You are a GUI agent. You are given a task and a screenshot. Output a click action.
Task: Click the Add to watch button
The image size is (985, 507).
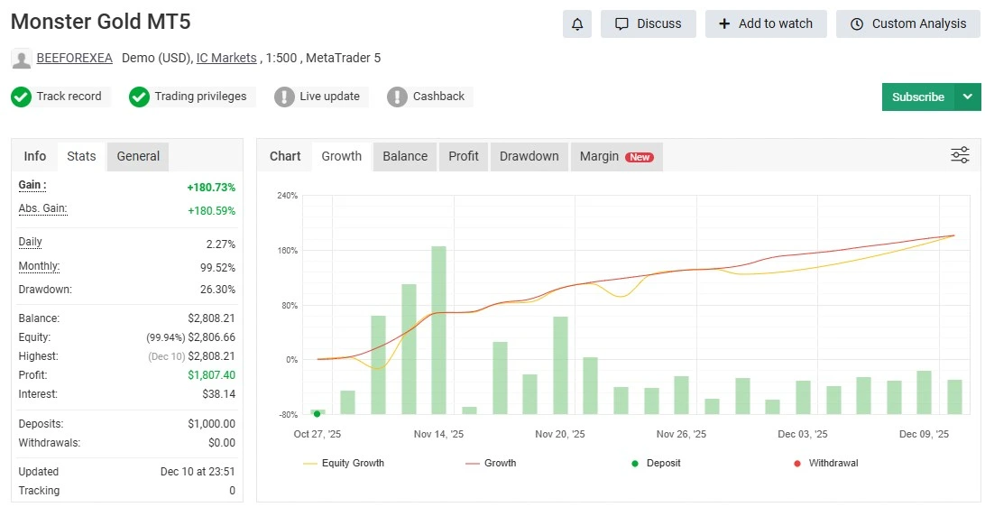pos(766,24)
